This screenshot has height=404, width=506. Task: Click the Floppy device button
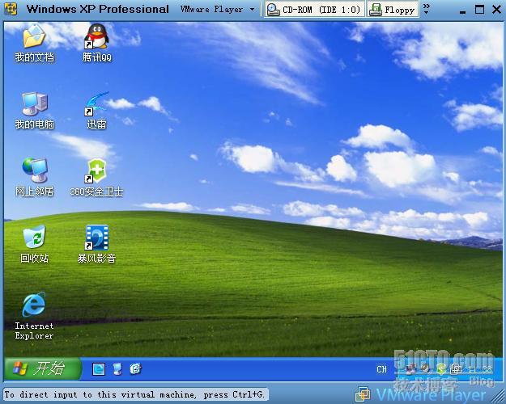[393, 9]
